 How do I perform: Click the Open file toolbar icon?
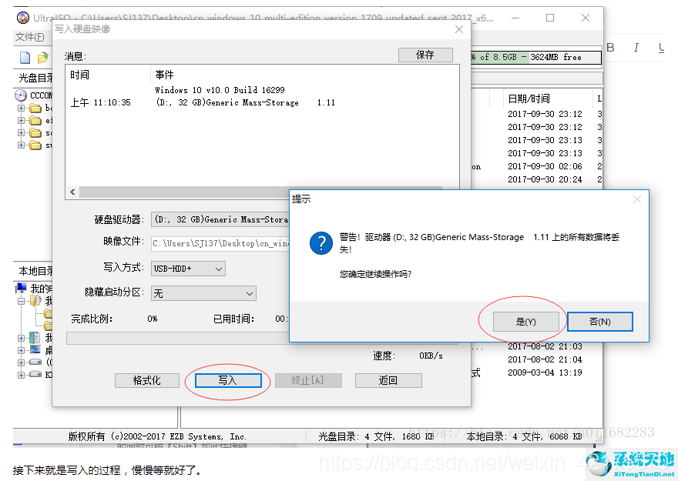(x=42, y=58)
